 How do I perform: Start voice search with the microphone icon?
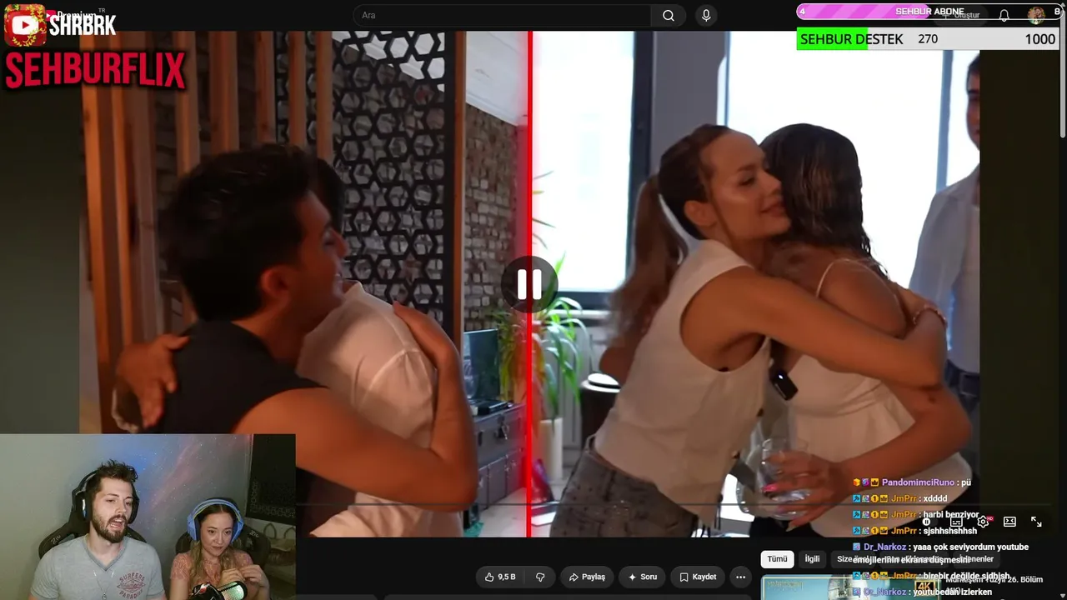(706, 16)
